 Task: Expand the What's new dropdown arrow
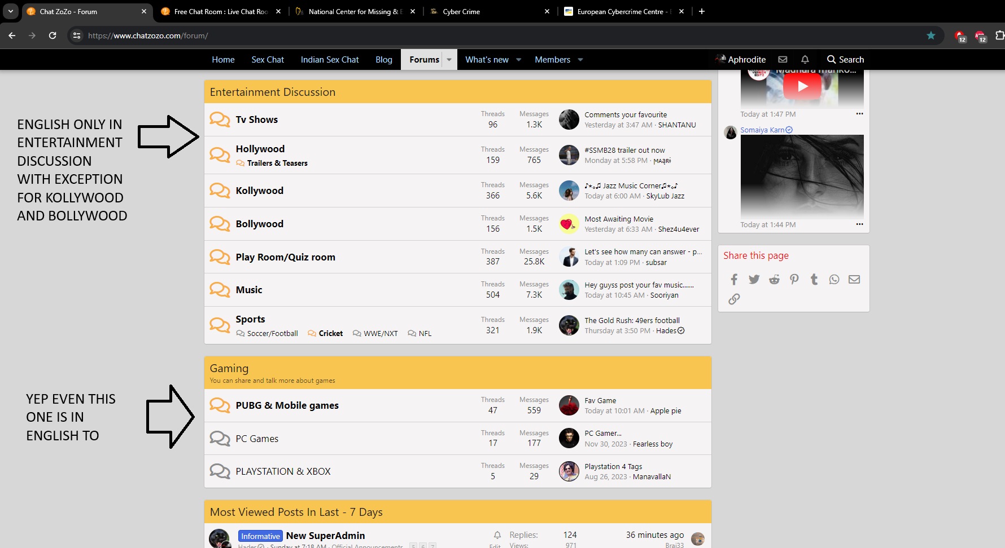click(x=519, y=59)
